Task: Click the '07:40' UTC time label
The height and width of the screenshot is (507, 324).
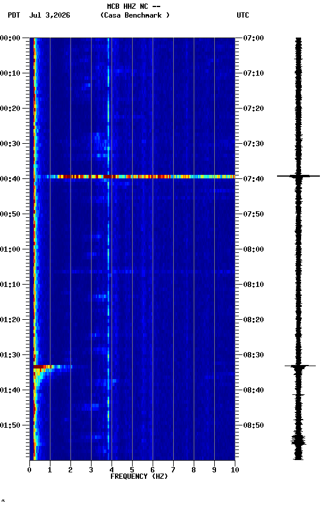Action: 254,179
